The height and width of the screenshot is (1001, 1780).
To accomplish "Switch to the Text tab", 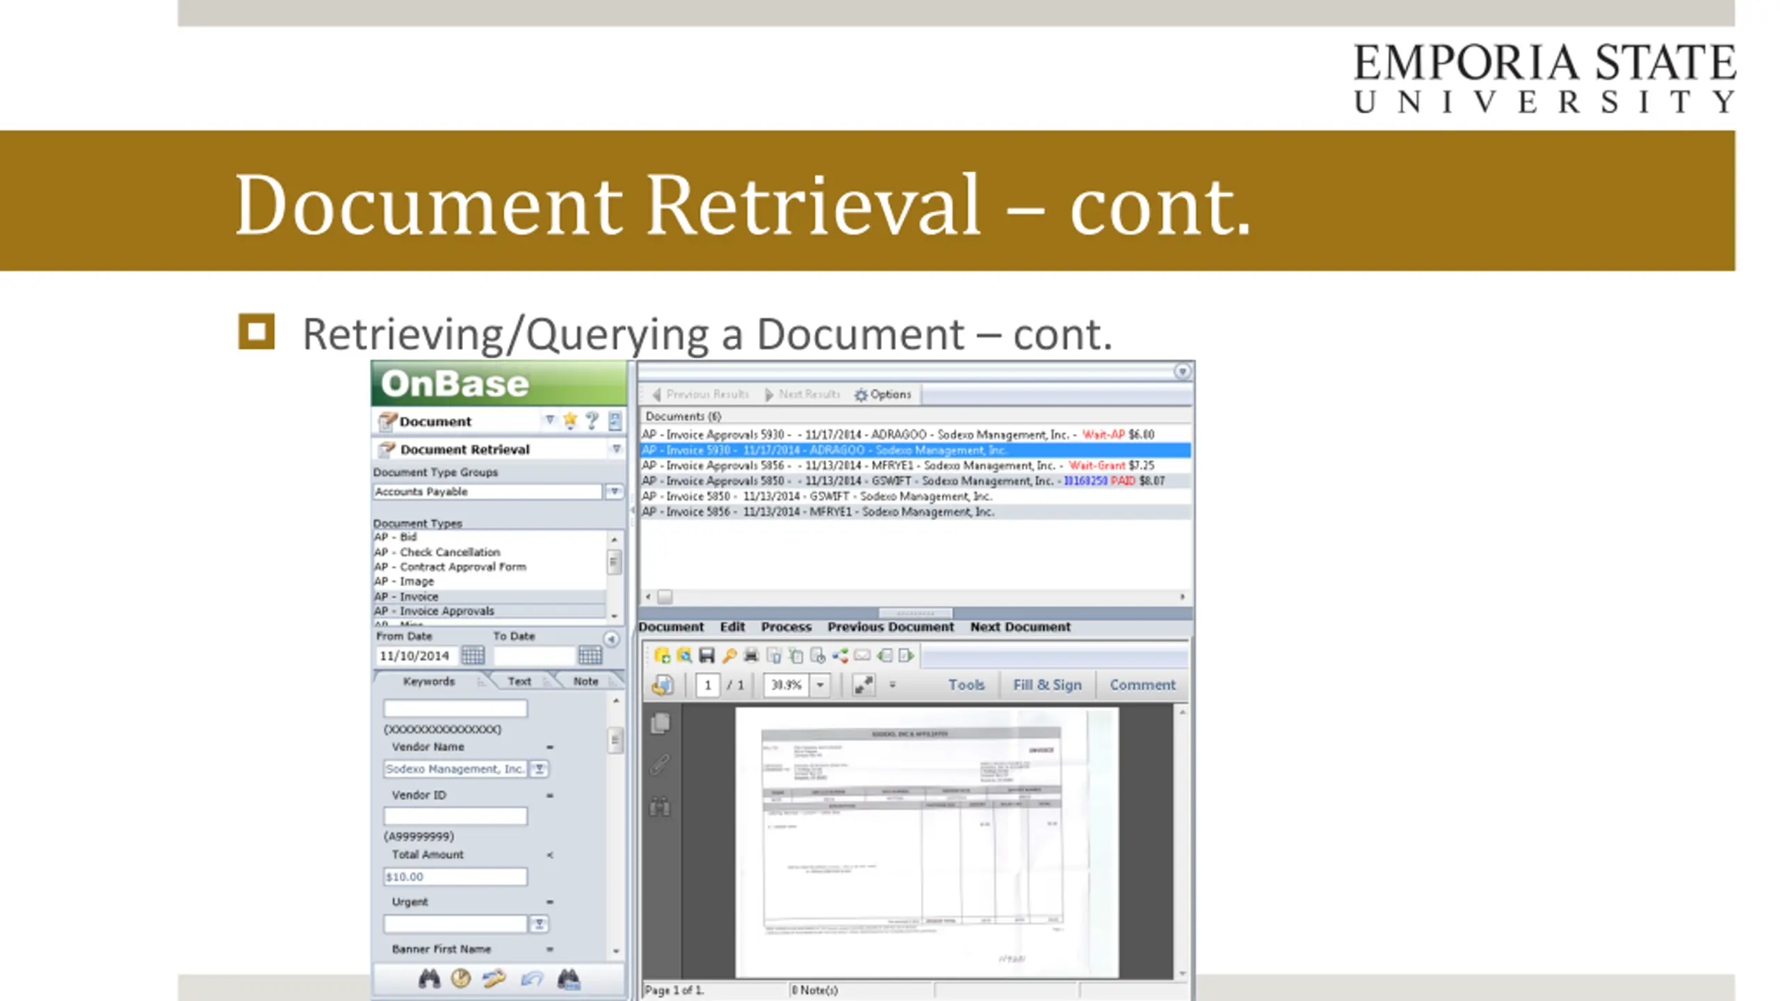I will [x=519, y=681].
